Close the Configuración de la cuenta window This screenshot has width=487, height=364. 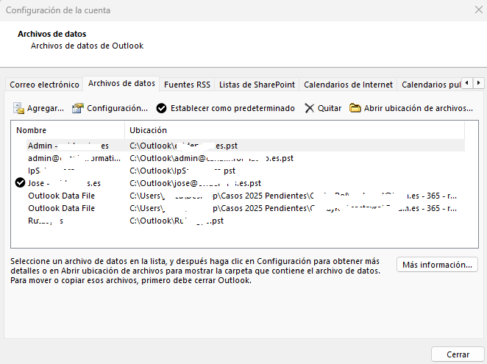pos(479,10)
